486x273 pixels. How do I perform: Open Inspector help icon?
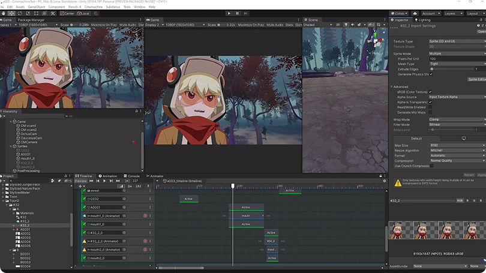(479, 26)
